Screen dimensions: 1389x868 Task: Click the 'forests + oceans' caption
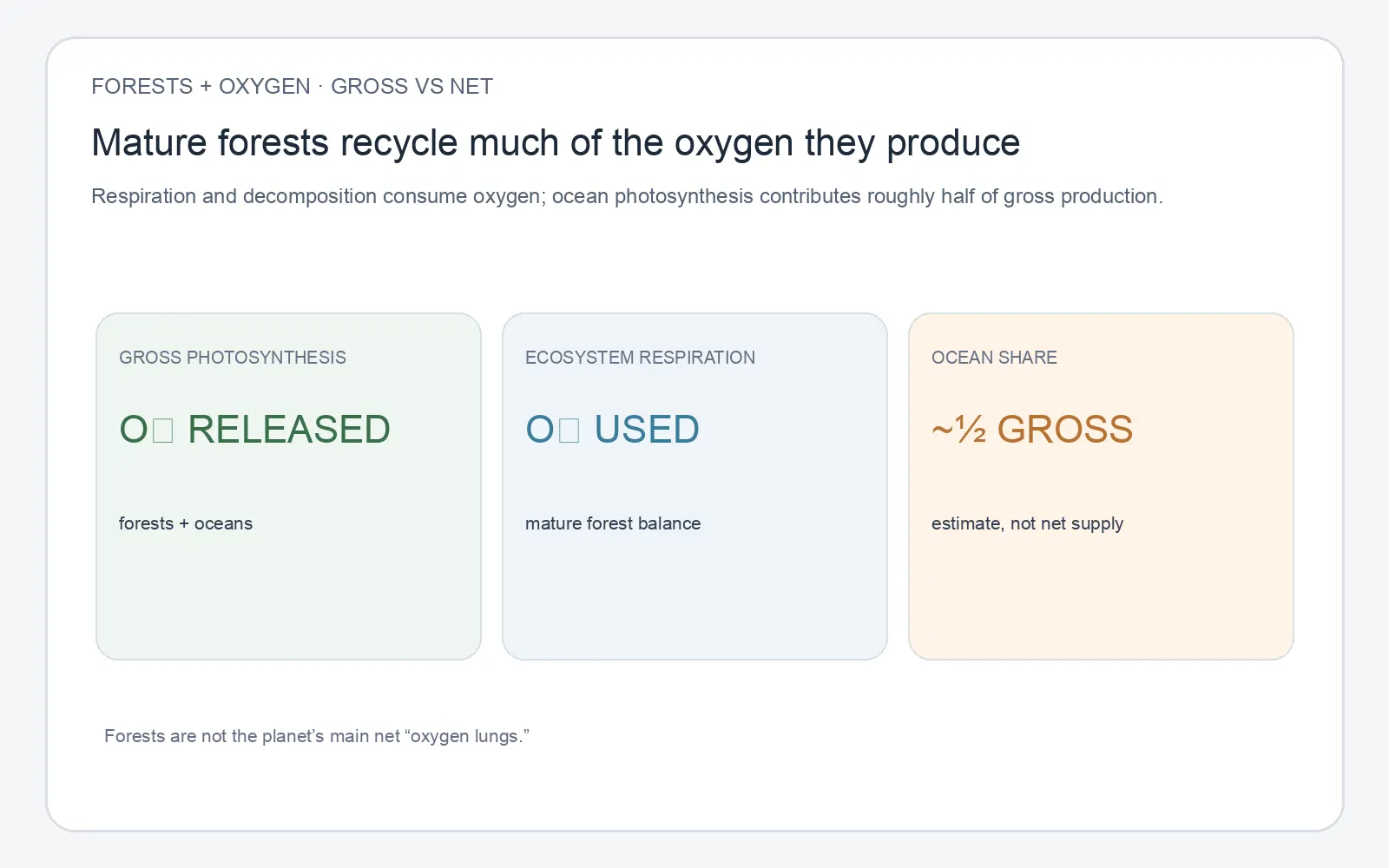tap(186, 523)
